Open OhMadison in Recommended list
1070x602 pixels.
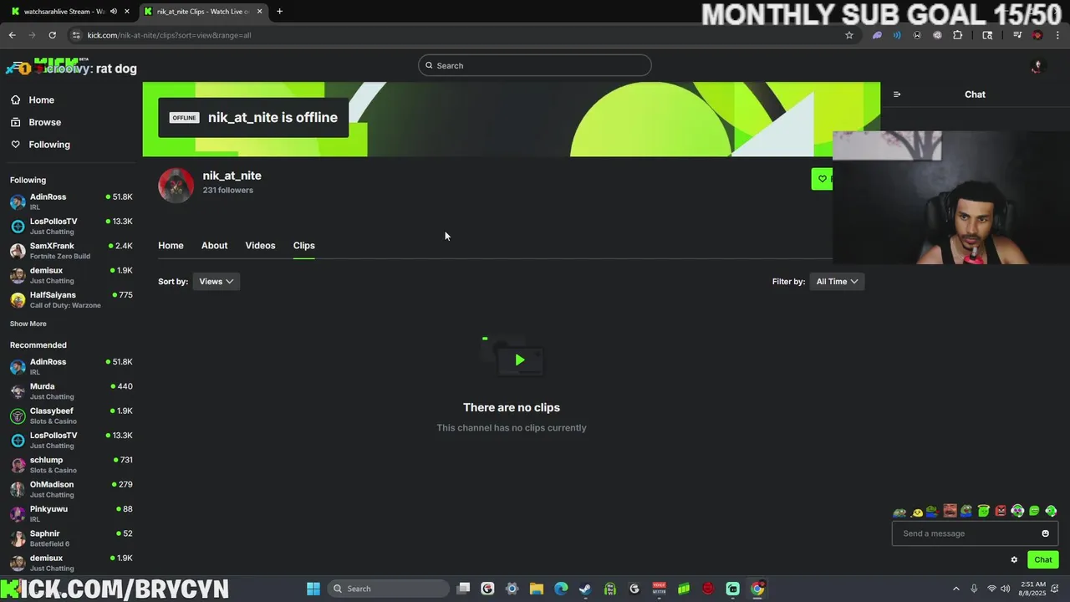pos(71,489)
